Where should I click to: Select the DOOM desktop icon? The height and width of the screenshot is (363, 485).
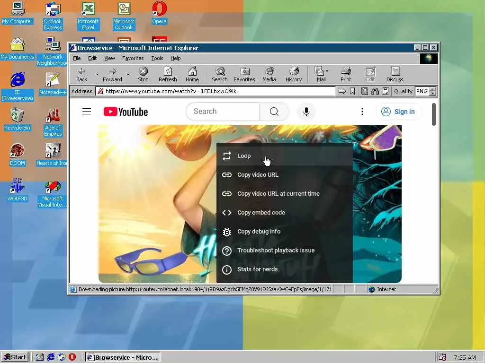pos(18,155)
